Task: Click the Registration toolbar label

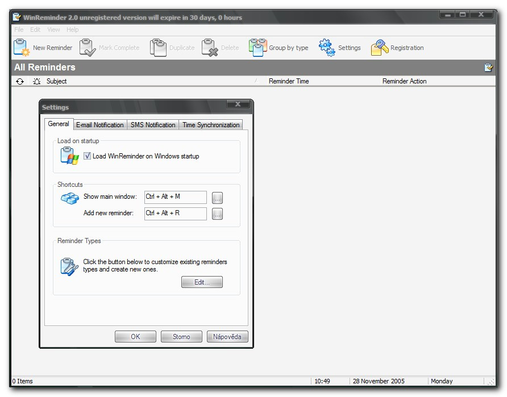Action: [x=407, y=48]
